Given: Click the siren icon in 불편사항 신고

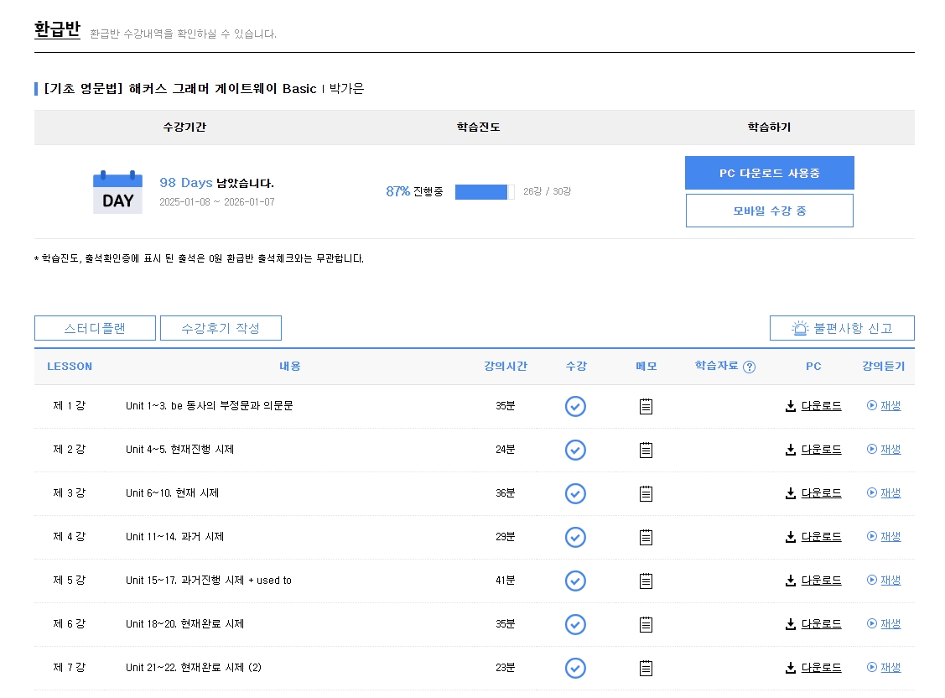Looking at the screenshot, I should point(800,328).
